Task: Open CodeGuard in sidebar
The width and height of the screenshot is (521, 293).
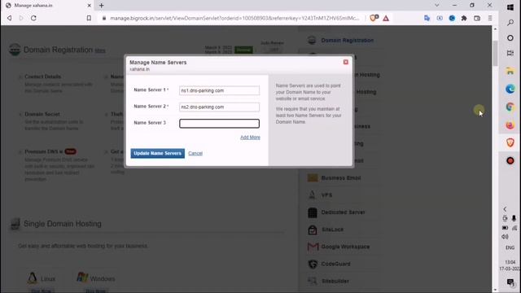Action: pyautogui.click(x=335, y=264)
